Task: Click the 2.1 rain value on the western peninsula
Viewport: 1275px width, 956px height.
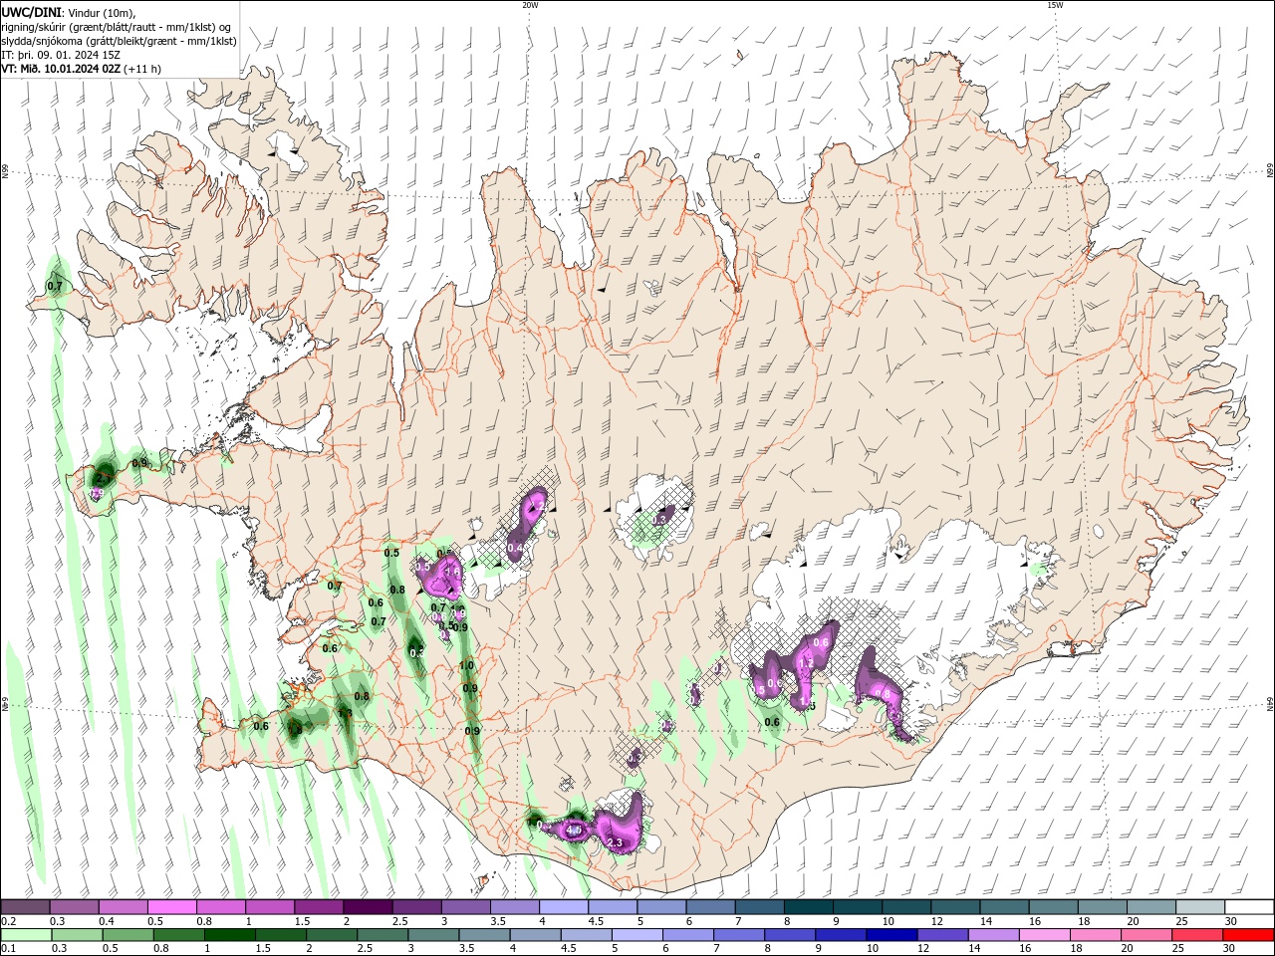Action: pyautogui.click(x=105, y=479)
